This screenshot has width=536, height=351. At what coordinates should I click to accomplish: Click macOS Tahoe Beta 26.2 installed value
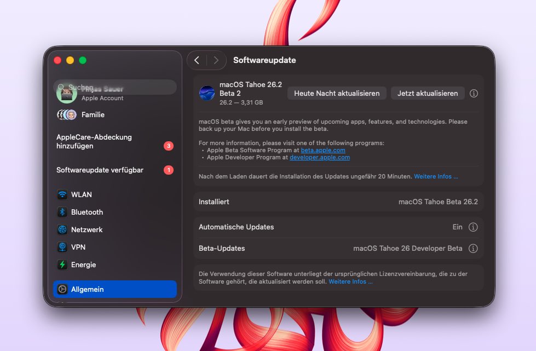click(438, 202)
